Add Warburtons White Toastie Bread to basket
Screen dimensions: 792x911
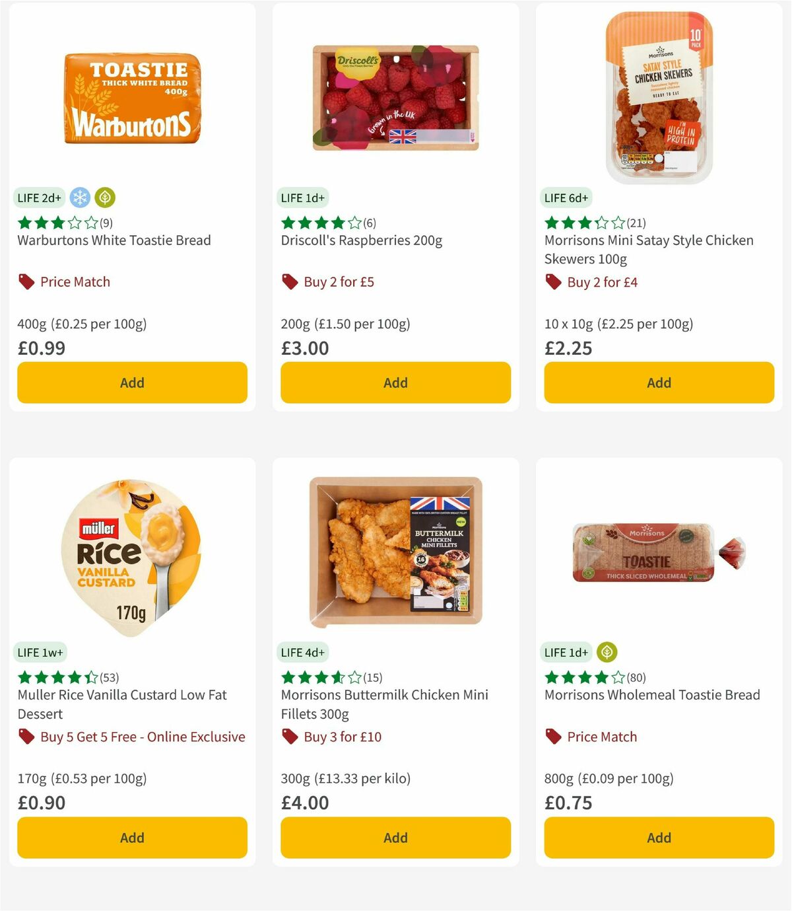pos(132,383)
